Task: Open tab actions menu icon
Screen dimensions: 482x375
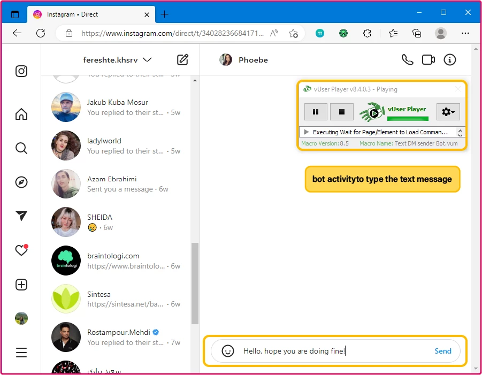Action: pos(15,14)
